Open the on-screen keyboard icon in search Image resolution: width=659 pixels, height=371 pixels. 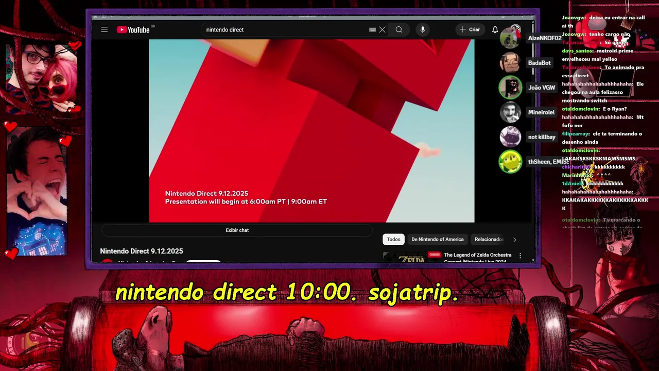372,30
